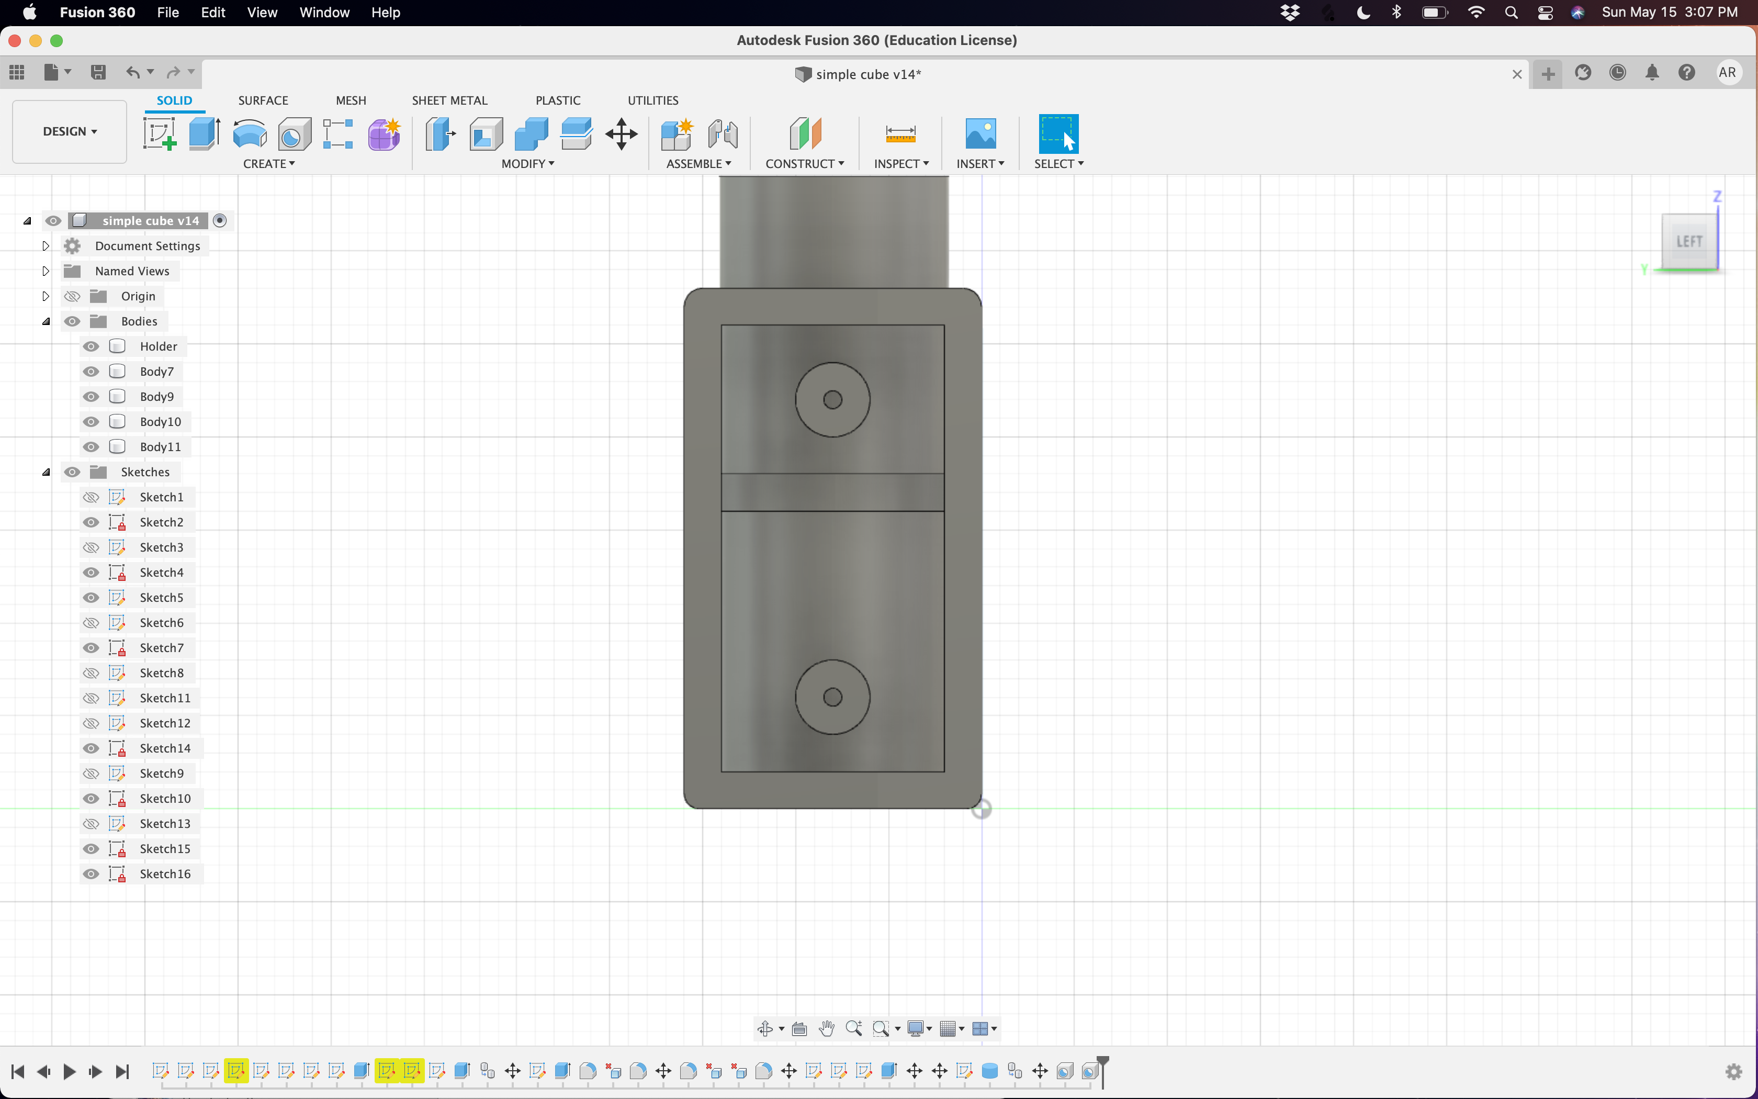Image resolution: width=1758 pixels, height=1099 pixels.
Task: Select the Hole tool icon
Action: 294,134
